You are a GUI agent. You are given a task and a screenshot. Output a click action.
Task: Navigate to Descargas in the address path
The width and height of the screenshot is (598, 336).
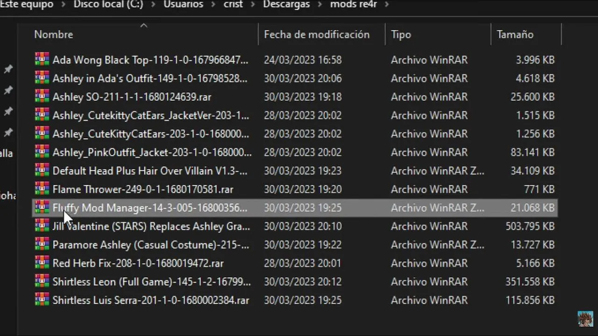pos(286,5)
